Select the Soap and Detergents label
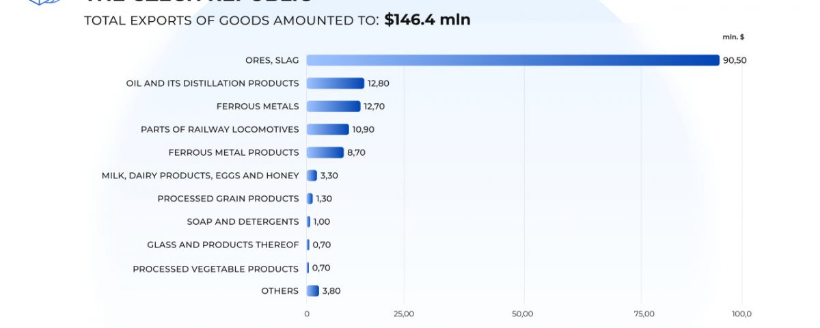 (243, 222)
